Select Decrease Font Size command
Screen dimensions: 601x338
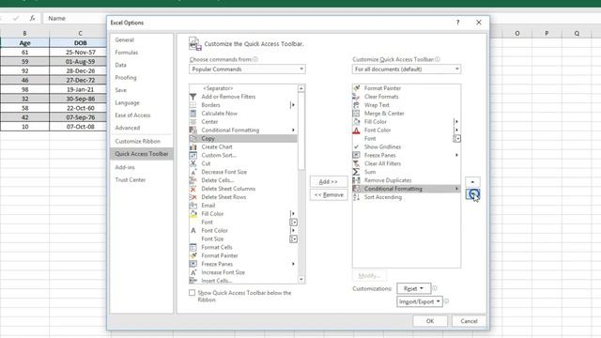click(x=243, y=172)
